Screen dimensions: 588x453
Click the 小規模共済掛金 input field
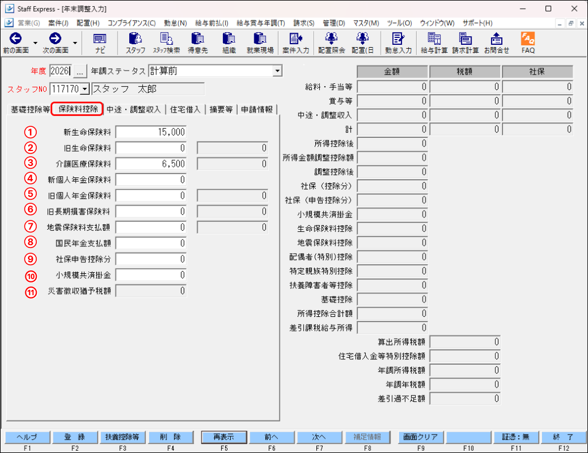point(151,275)
